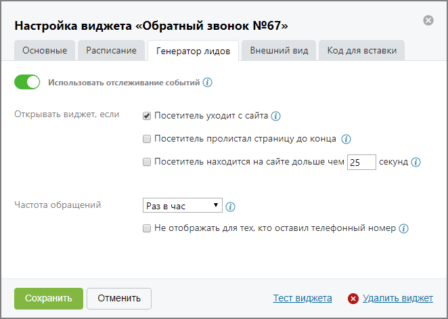Viewport: 448px width, 319px height.
Task: Click the 'Удалить виджет' link
Action: [398, 298]
